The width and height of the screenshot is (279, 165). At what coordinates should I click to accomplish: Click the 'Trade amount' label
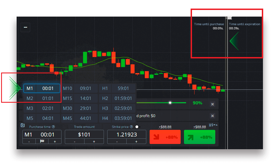84,127
